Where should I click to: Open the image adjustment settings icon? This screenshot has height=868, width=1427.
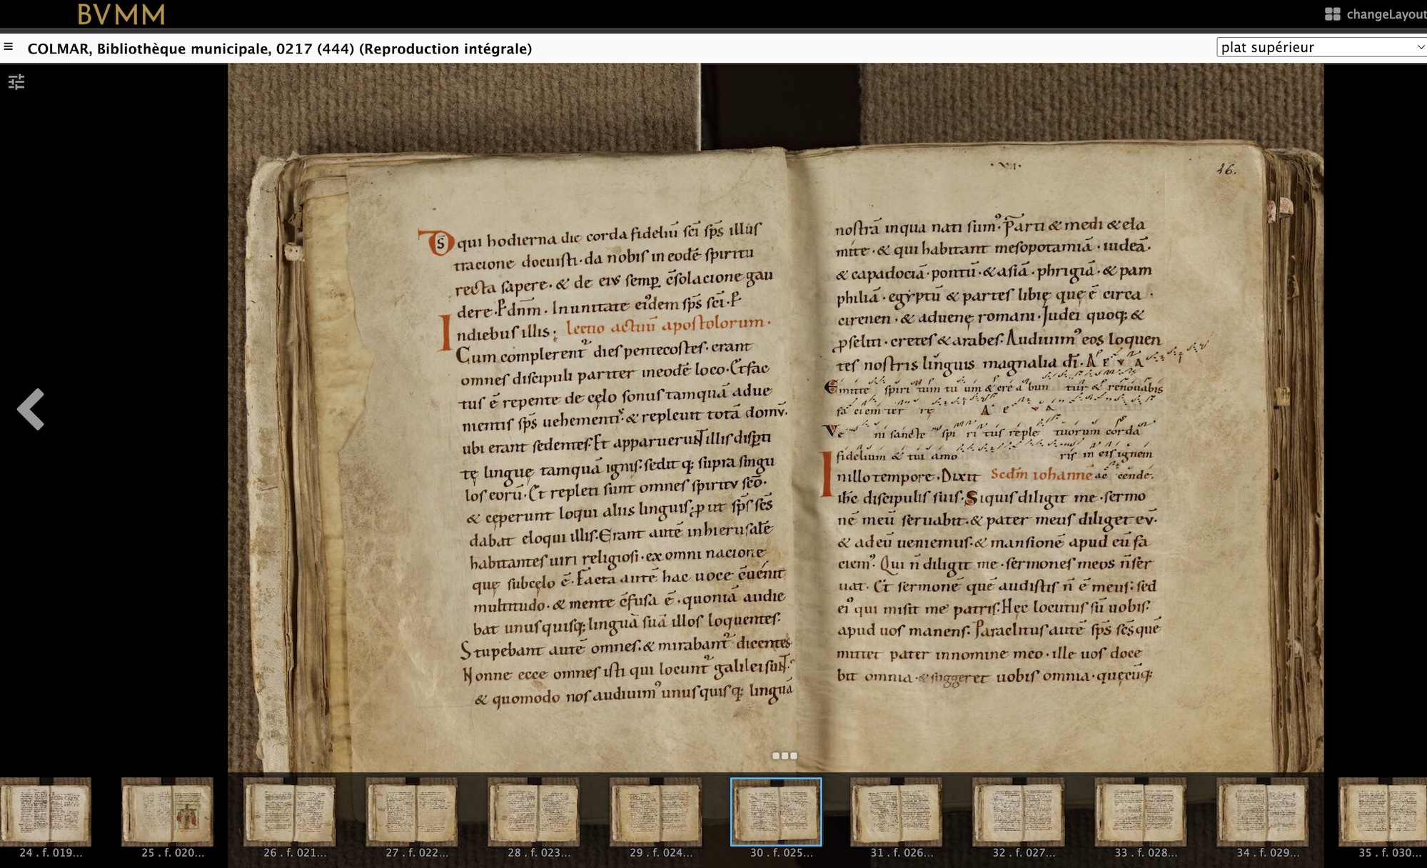pos(16,82)
